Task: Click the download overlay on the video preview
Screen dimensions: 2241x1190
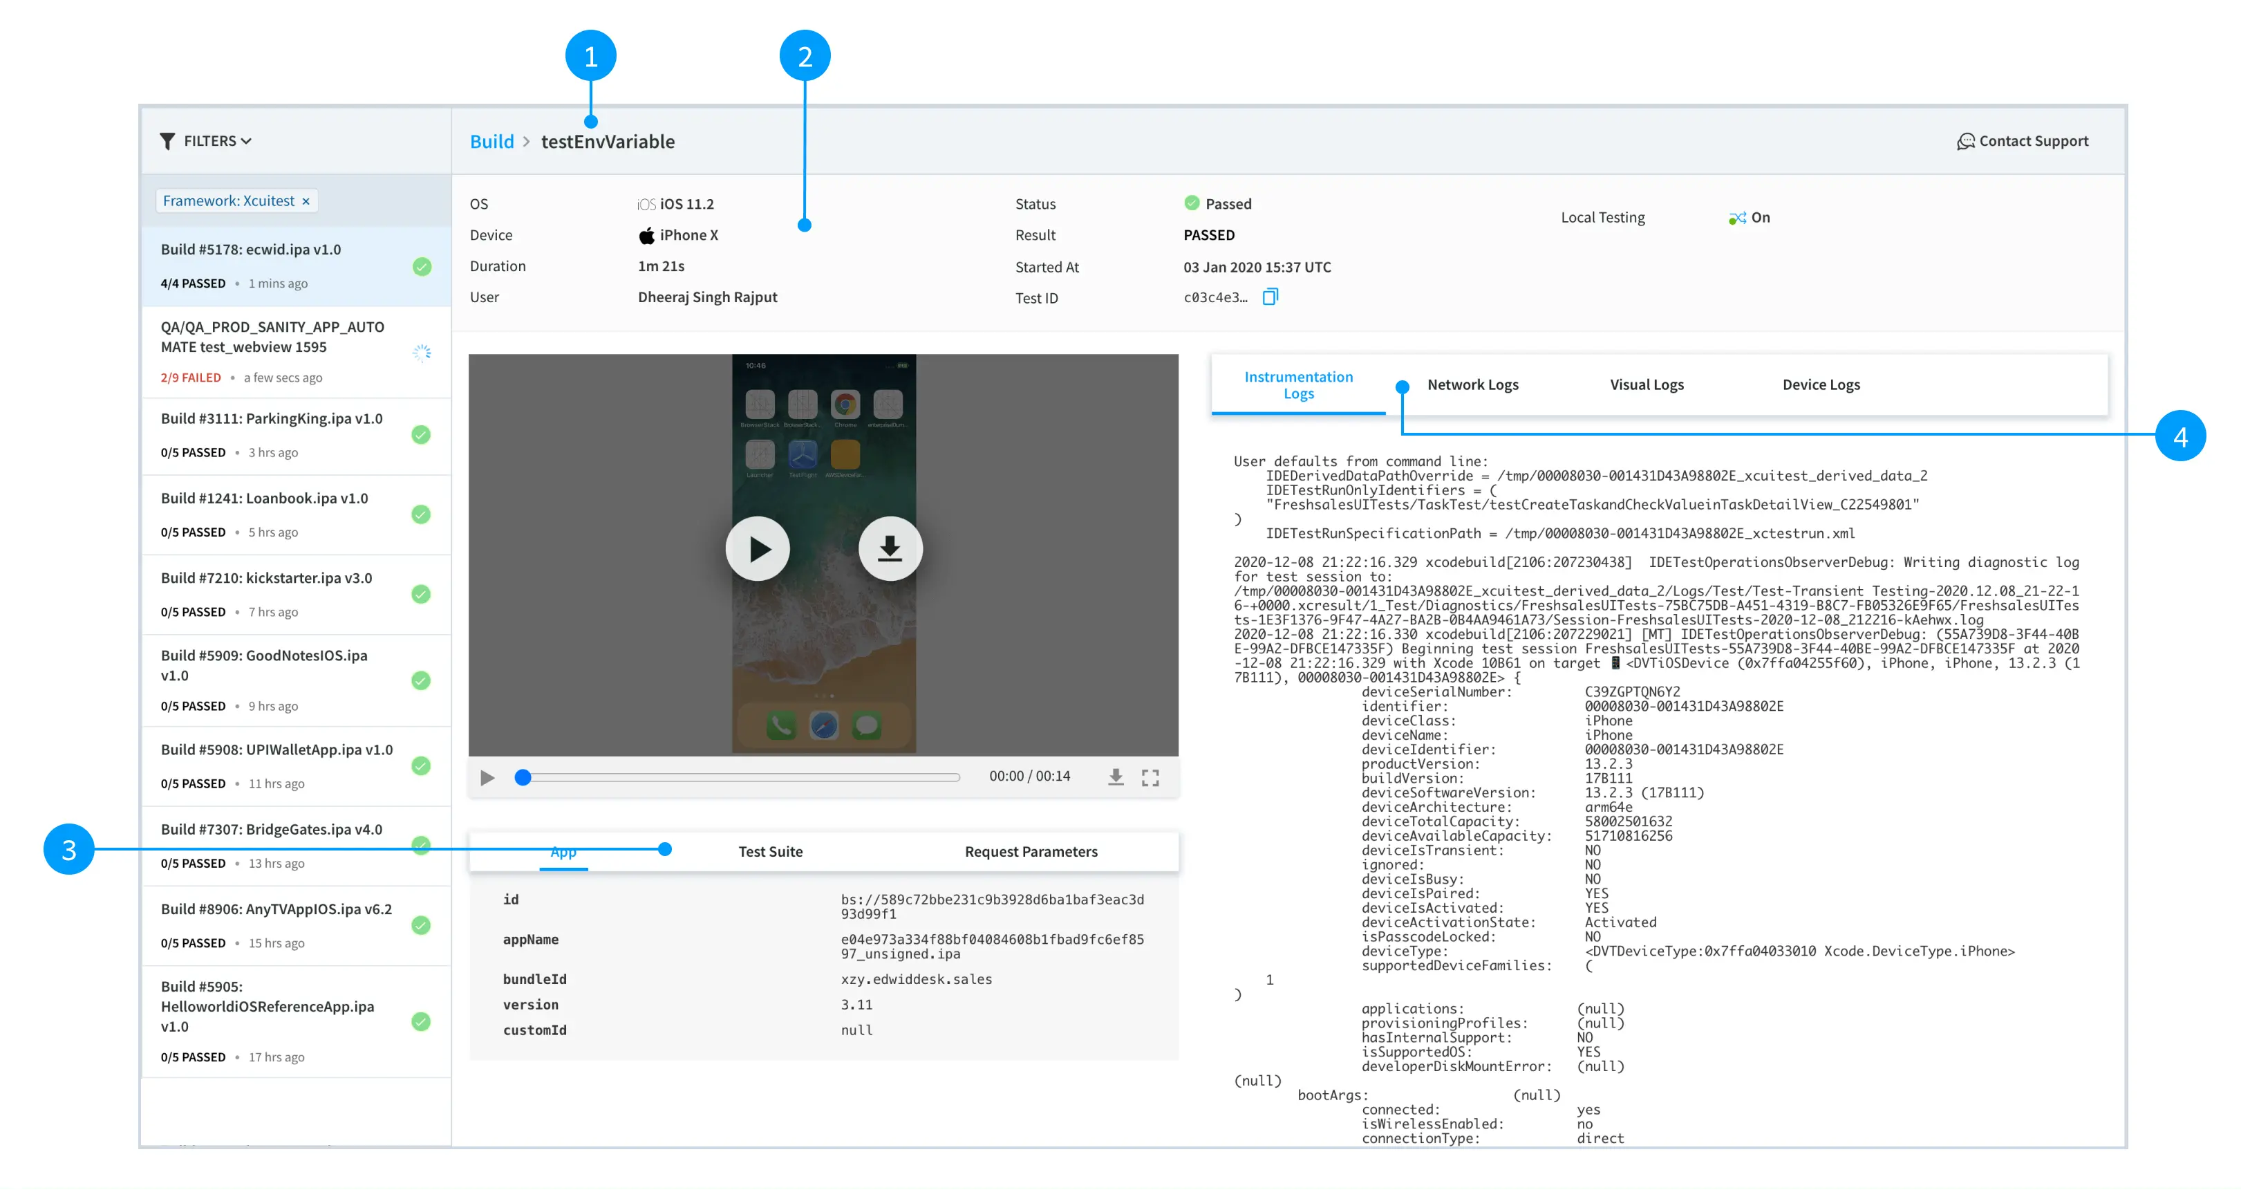Action: (890, 548)
